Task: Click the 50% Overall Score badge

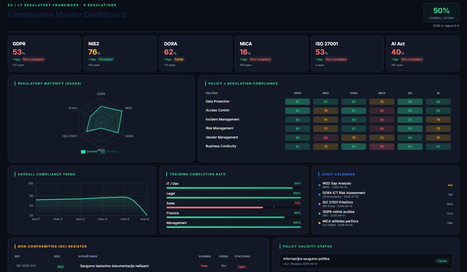Action: tap(442, 13)
